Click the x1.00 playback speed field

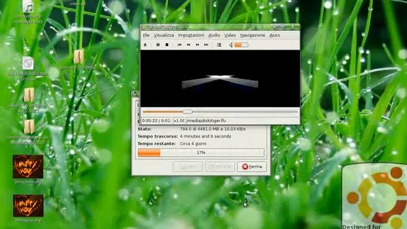pos(179,121)
